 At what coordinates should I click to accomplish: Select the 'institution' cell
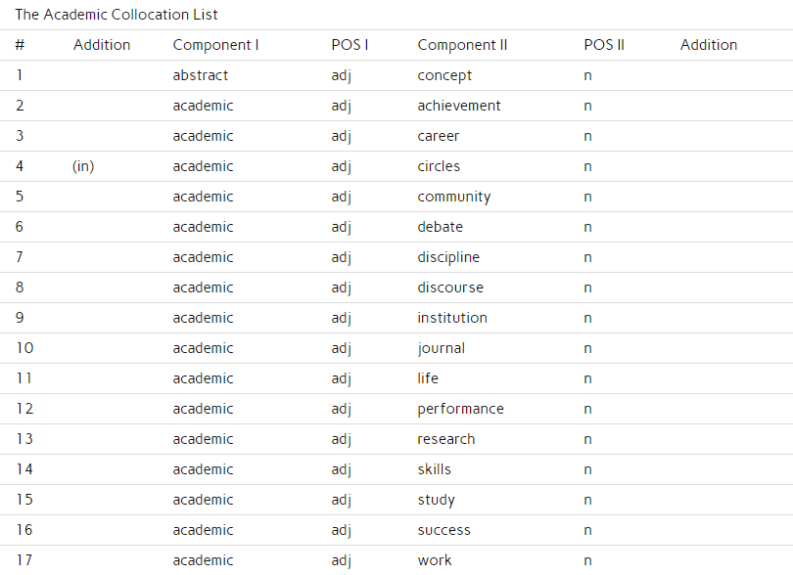[x=452, y=318]
